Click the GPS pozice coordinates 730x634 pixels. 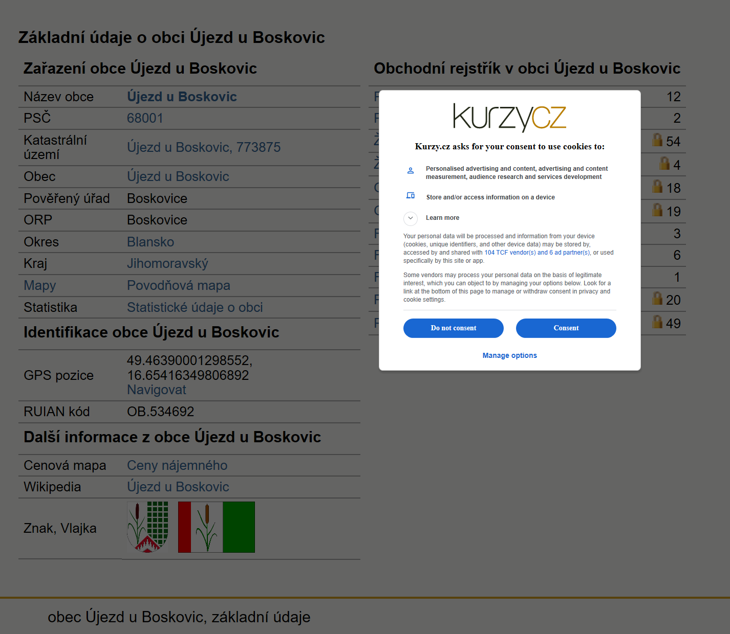coord(189,368)
